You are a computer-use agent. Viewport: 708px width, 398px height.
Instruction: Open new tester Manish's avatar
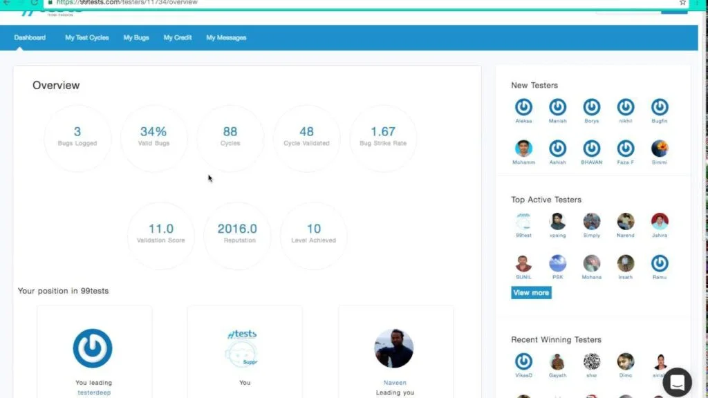558,107
